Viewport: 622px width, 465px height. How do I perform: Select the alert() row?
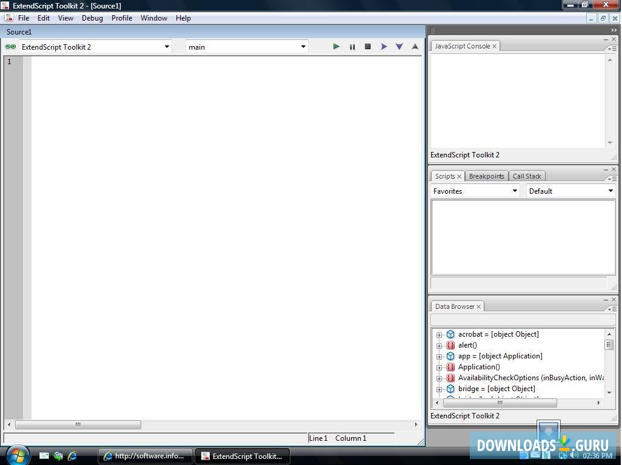pyautogui.click(x=467, y=345)
